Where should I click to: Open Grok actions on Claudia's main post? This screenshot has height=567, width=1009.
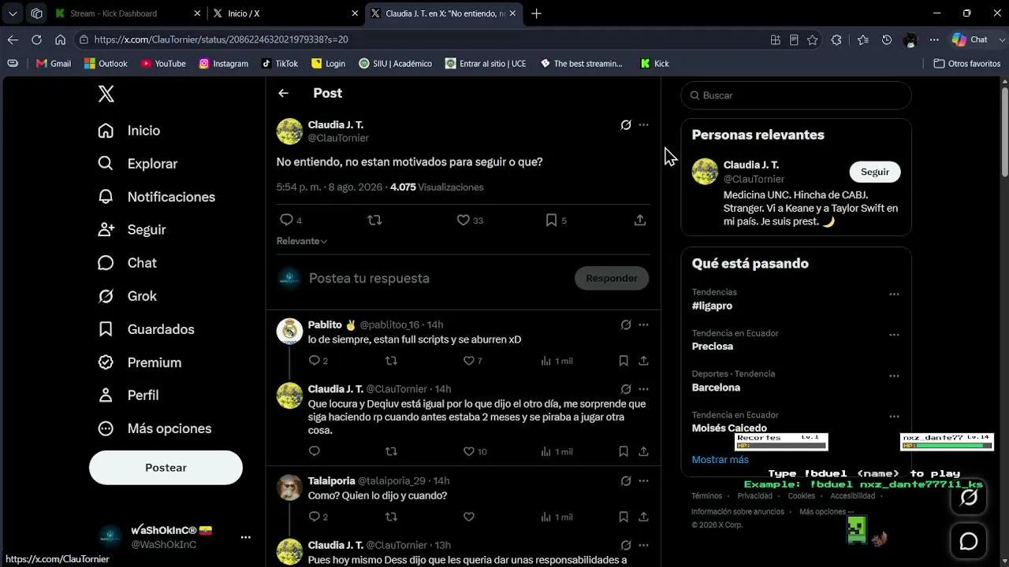[626, 124]
